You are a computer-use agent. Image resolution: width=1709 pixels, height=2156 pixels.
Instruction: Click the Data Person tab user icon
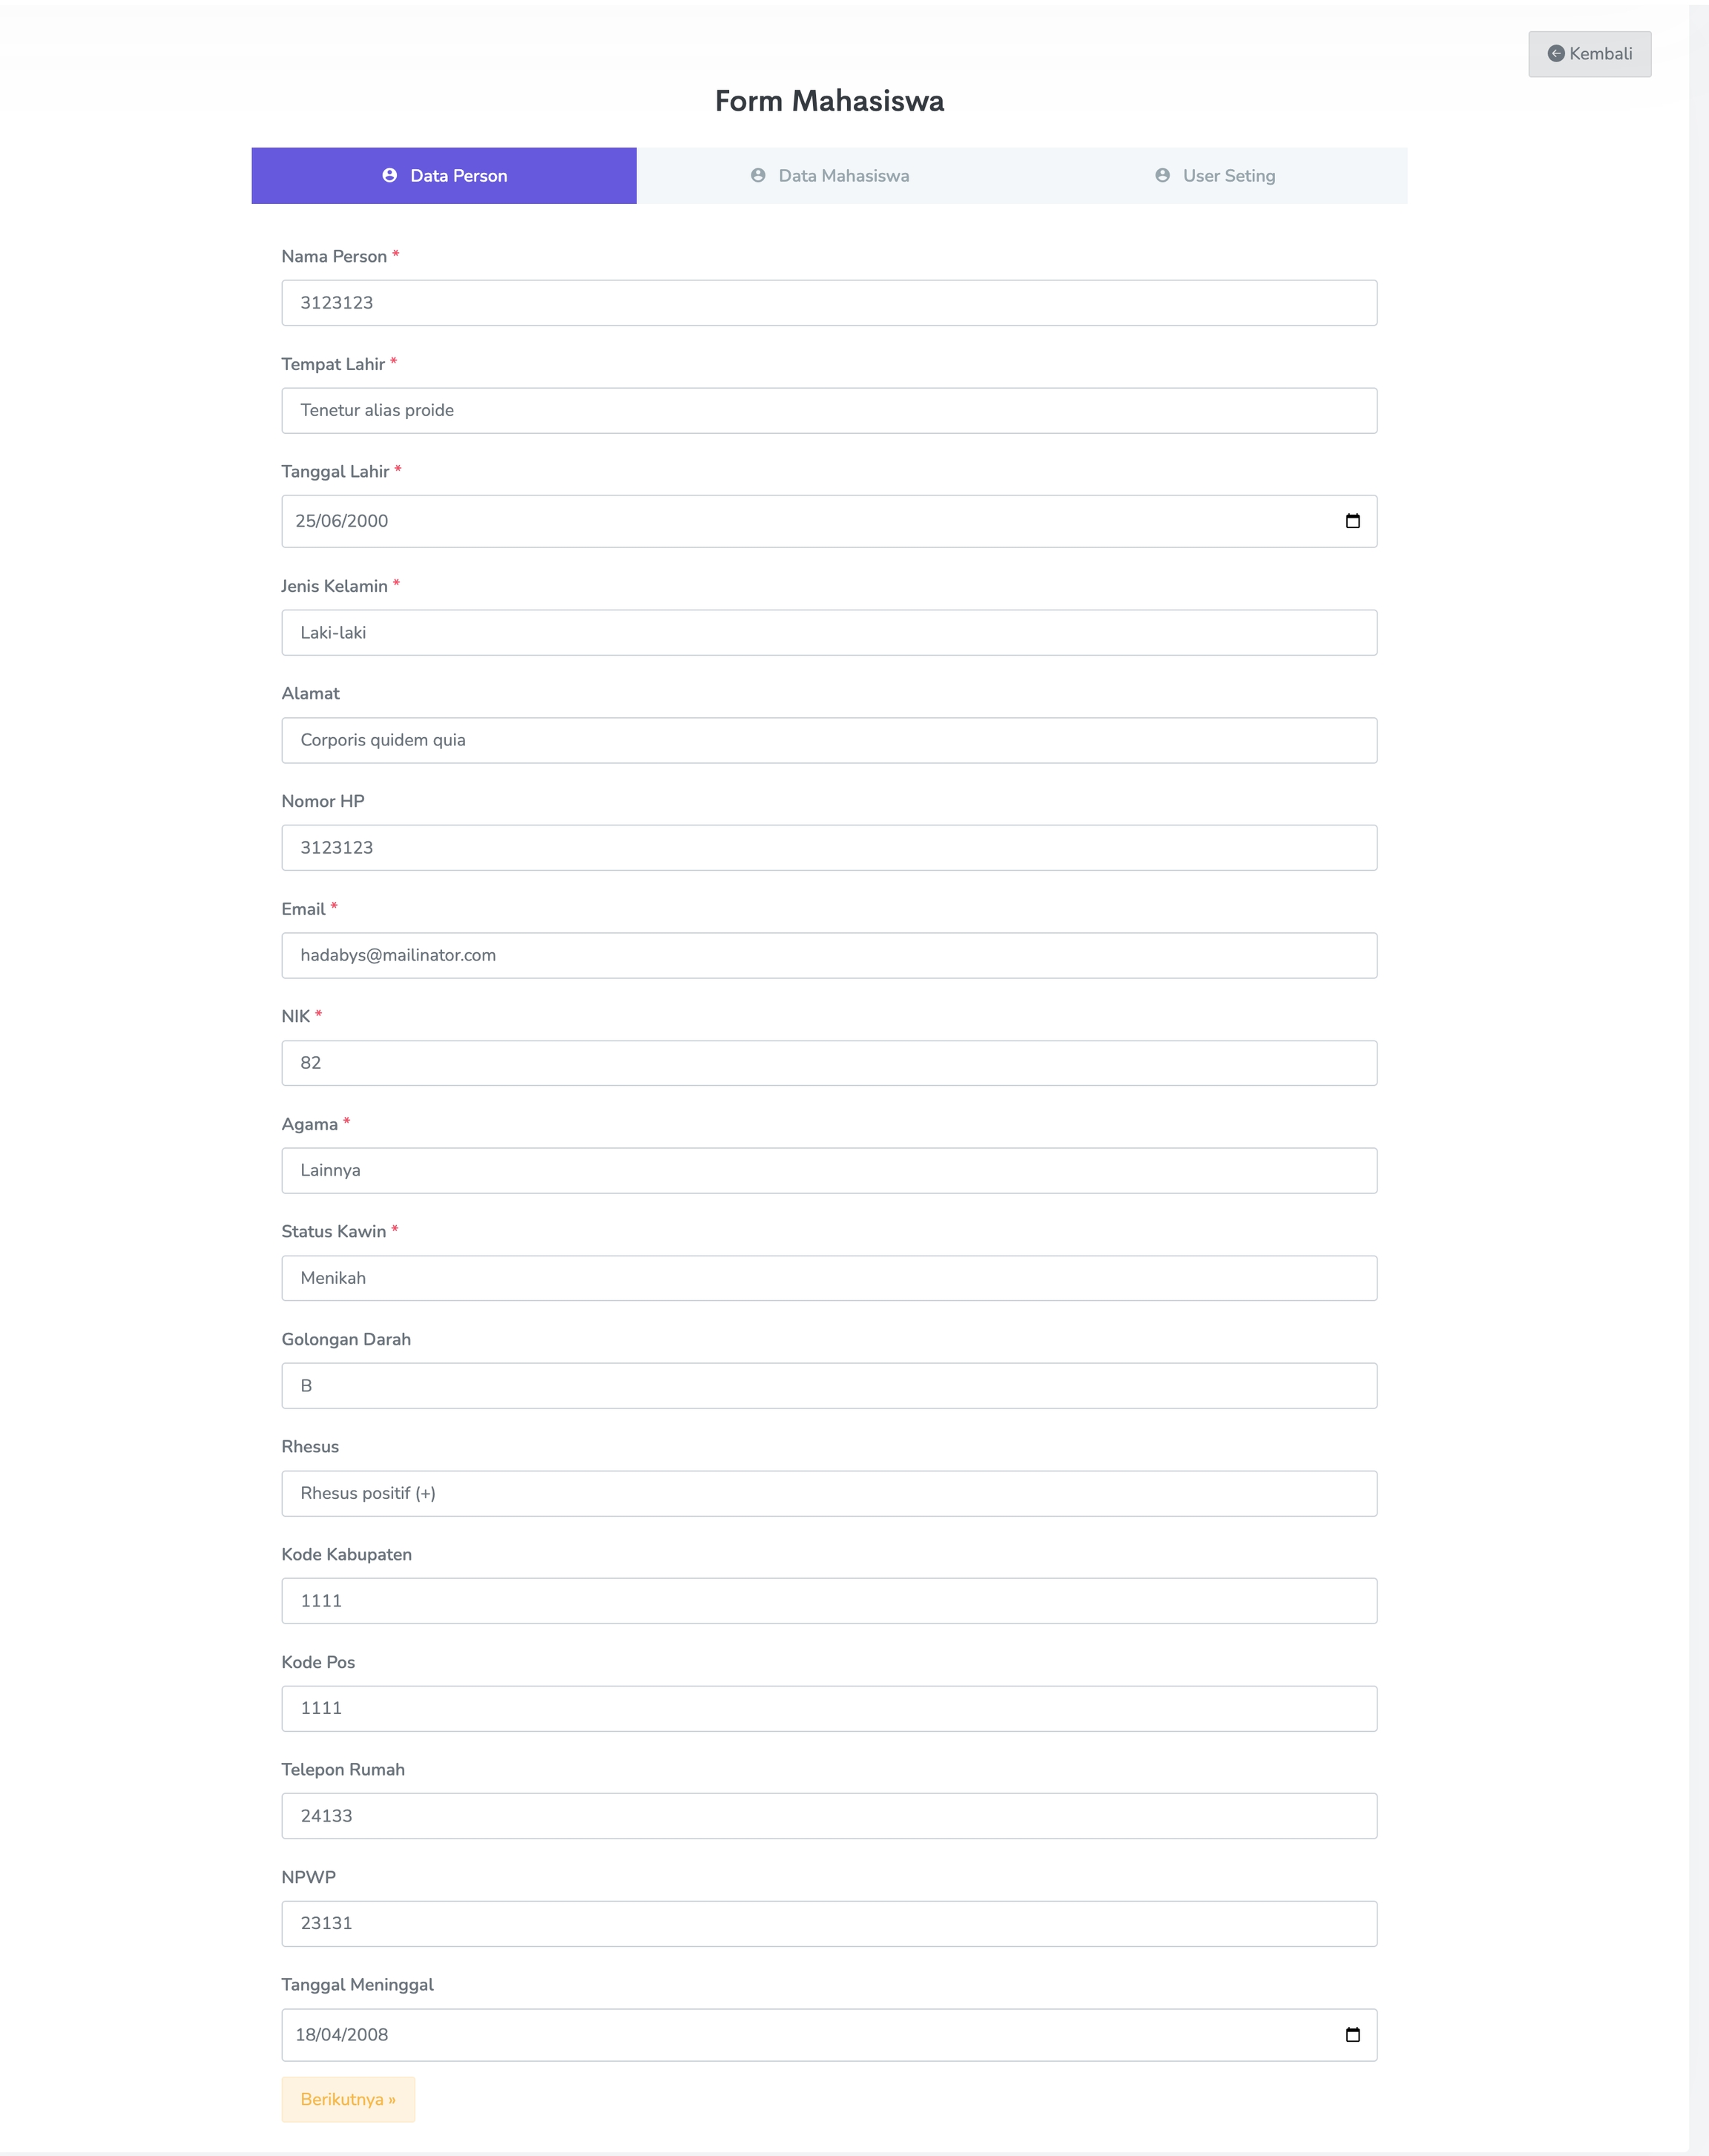[x=390, y=176]
